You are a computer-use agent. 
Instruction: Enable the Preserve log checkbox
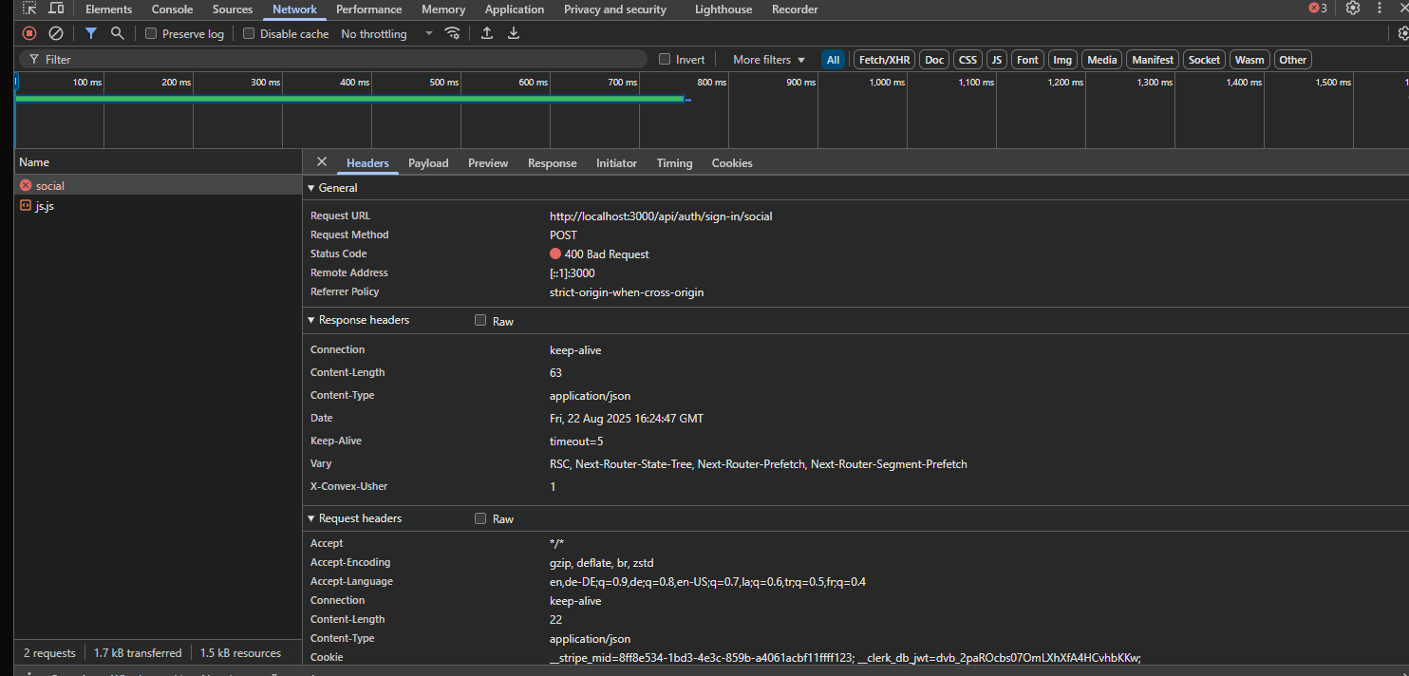pyautogui.click(x=151, y=34)
